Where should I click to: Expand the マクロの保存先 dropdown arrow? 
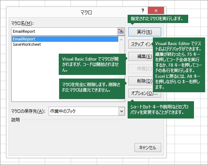121,111
